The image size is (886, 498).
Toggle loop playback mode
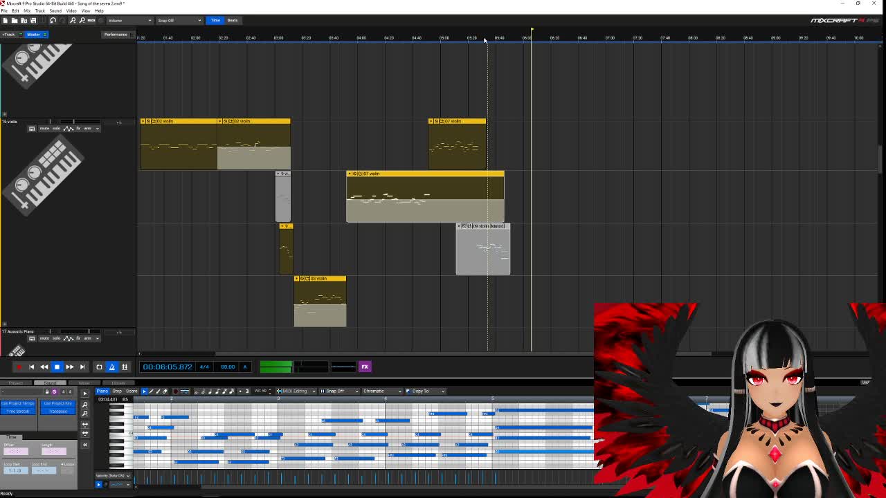point(99,367)
